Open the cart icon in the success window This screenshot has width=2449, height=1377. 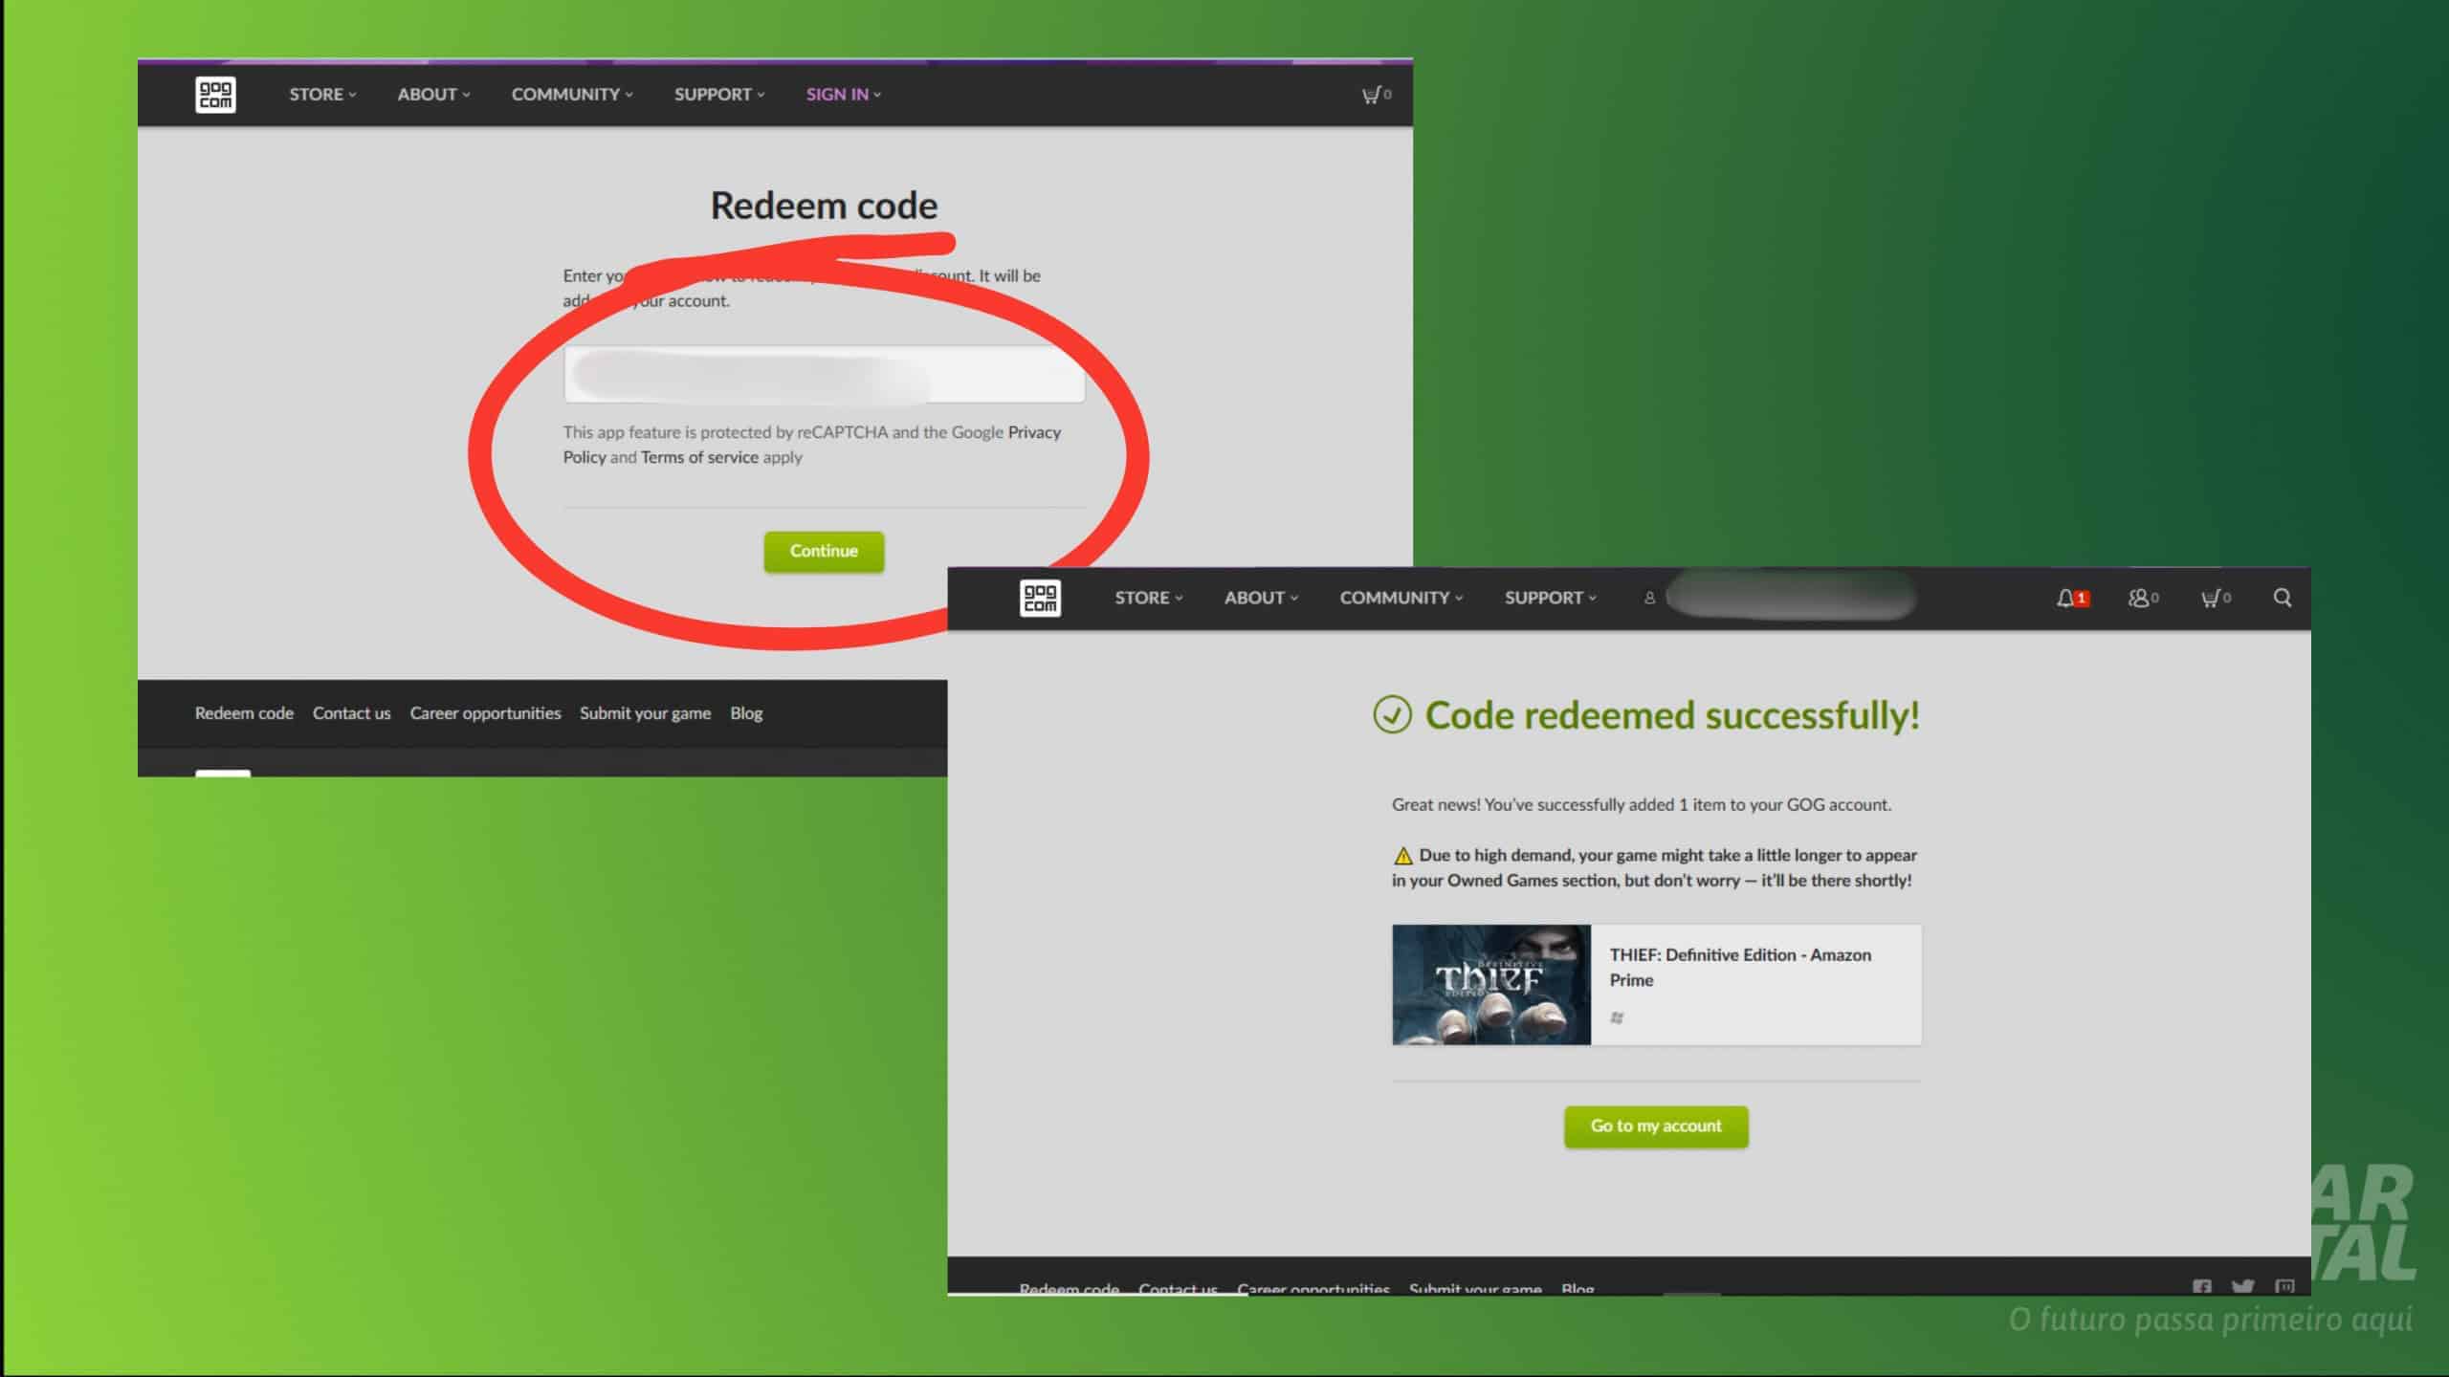pos(2216,598)
